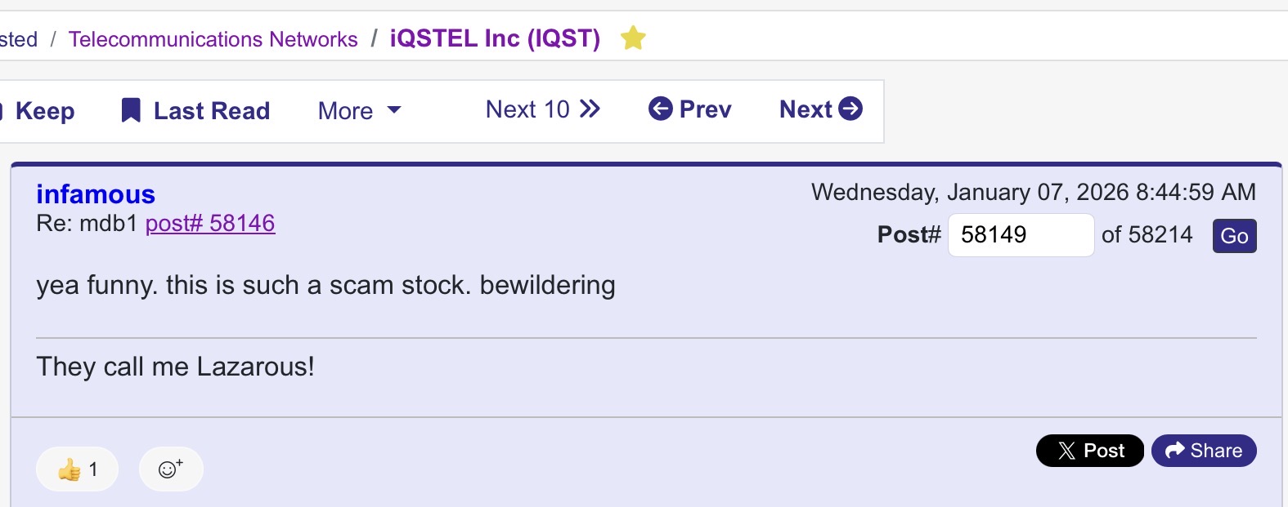
Task: Click the Share button label
Action: click(1216, 451)
